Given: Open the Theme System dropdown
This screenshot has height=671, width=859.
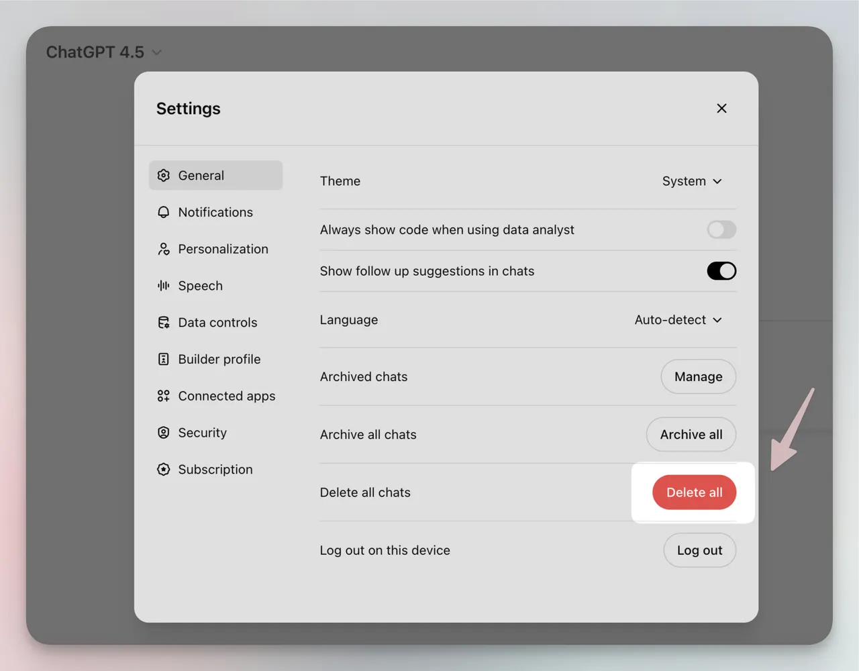Looking at the screenshot, I should pyautogui.click(x=692, y=181).
